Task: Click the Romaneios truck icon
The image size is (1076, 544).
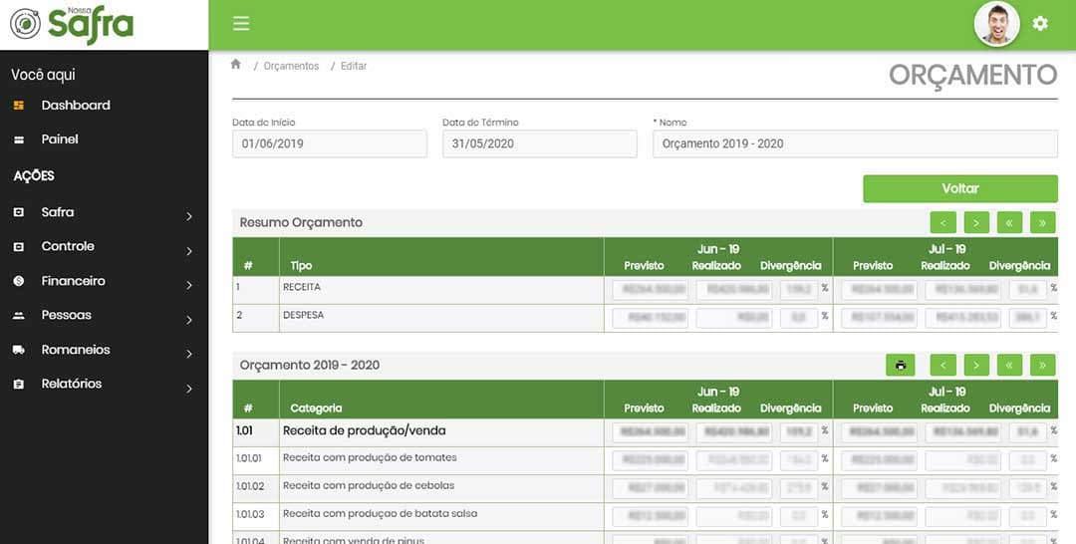Action: (x=19, y=350)
